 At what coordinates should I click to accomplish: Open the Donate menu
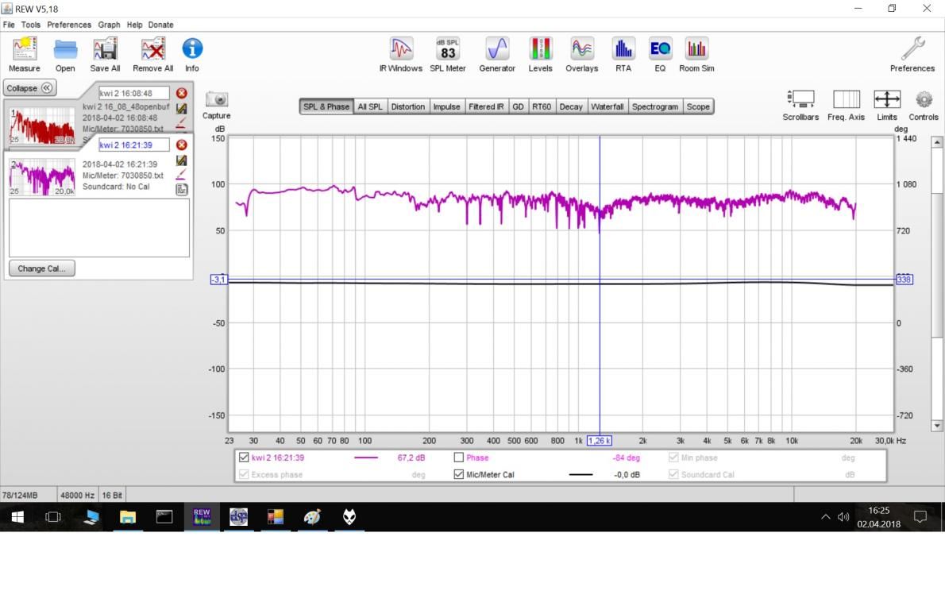[161, 25]
